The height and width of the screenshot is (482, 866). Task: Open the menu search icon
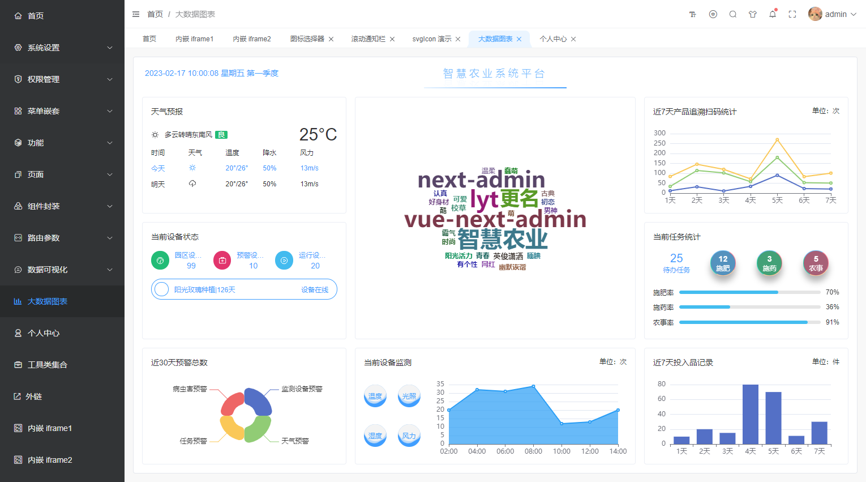733,14
